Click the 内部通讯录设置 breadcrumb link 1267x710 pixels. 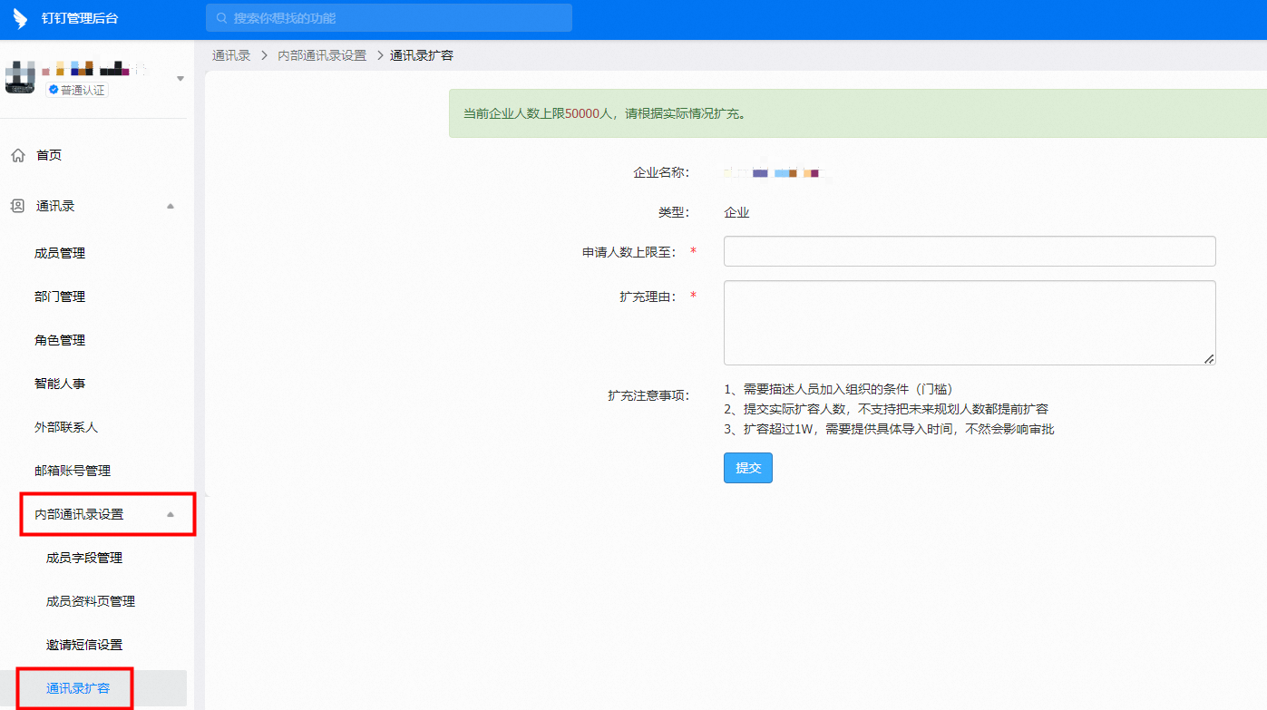tap(322, 55)
